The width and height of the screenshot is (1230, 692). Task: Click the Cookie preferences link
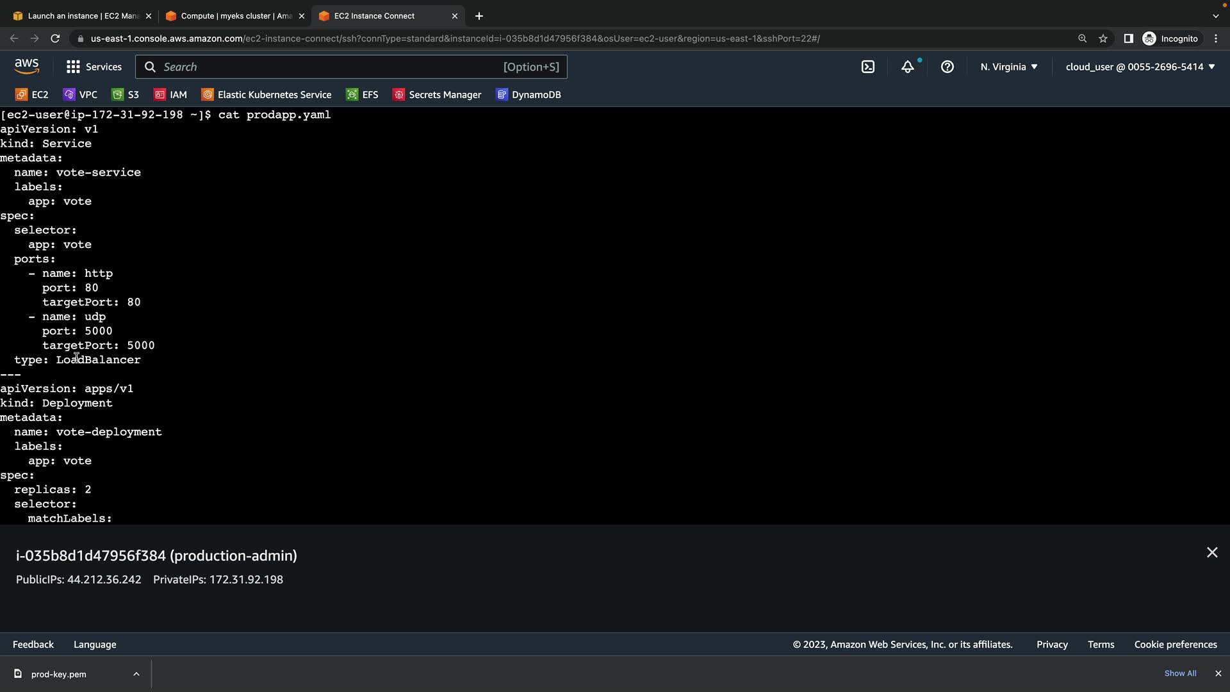click(x=1176, y=645)
